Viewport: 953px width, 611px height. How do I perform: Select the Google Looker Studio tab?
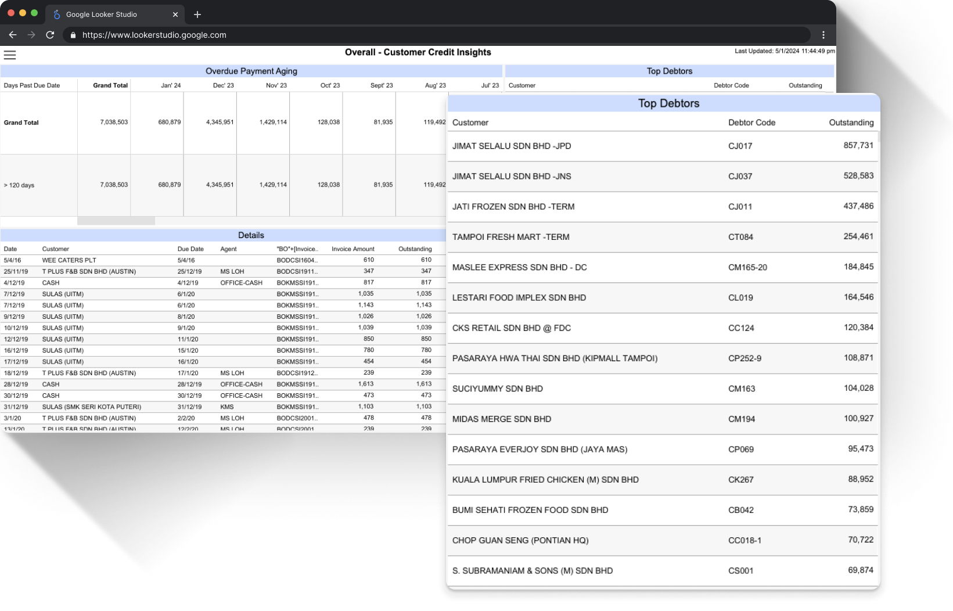click(x=115, y=15)
